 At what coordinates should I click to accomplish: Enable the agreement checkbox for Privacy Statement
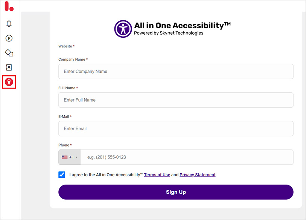coord(62,174)
